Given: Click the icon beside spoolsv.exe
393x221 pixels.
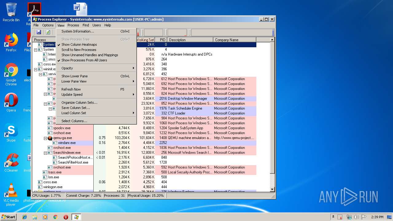Looking at the screenshot, I should pyautogui.click(x=50, y=128).
